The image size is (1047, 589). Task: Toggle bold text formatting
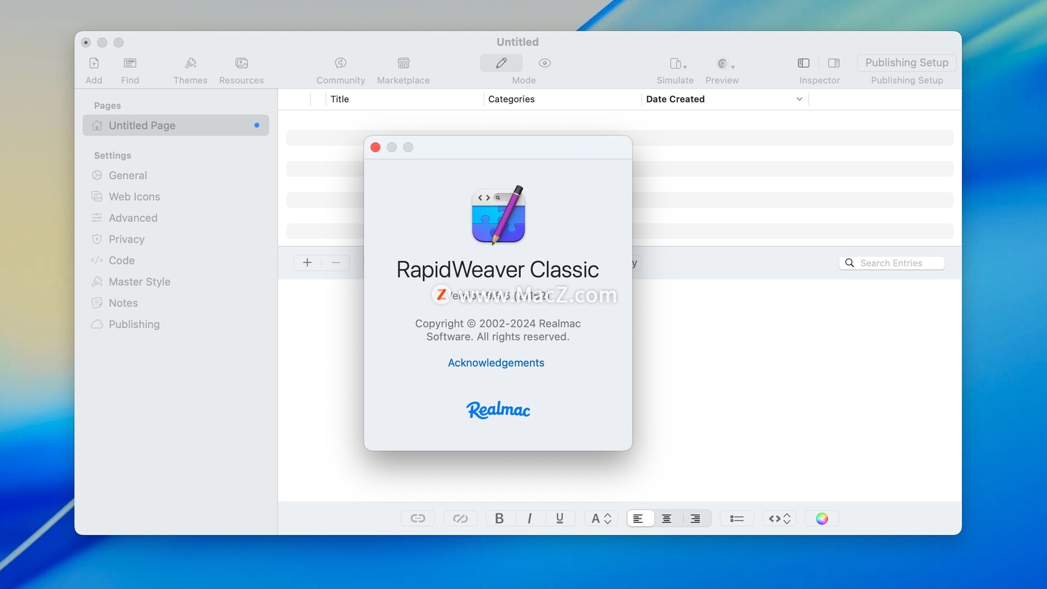(x=499, y=519)
